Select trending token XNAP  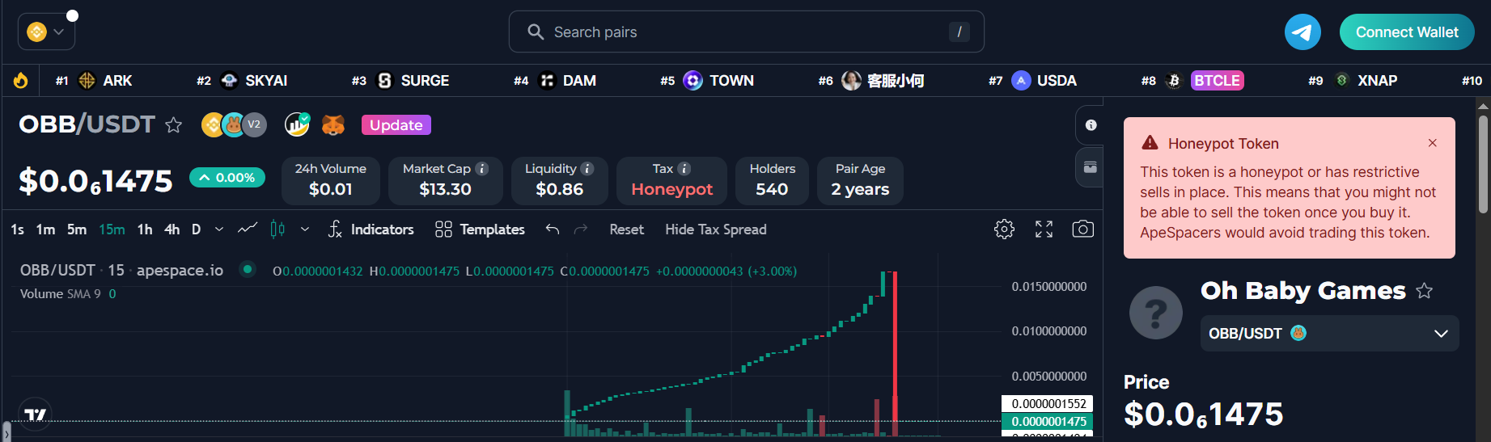click(x=1366, y=81)
